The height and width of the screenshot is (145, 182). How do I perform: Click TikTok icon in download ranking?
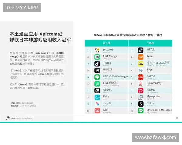click(140, 50)
